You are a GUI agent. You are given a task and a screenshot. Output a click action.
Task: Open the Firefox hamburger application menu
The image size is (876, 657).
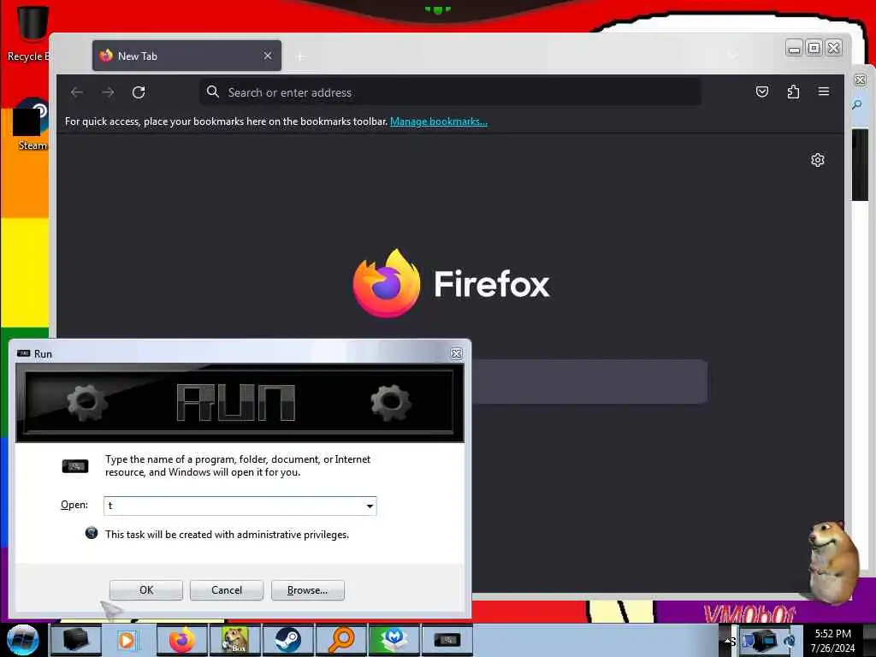coord(824,92)
